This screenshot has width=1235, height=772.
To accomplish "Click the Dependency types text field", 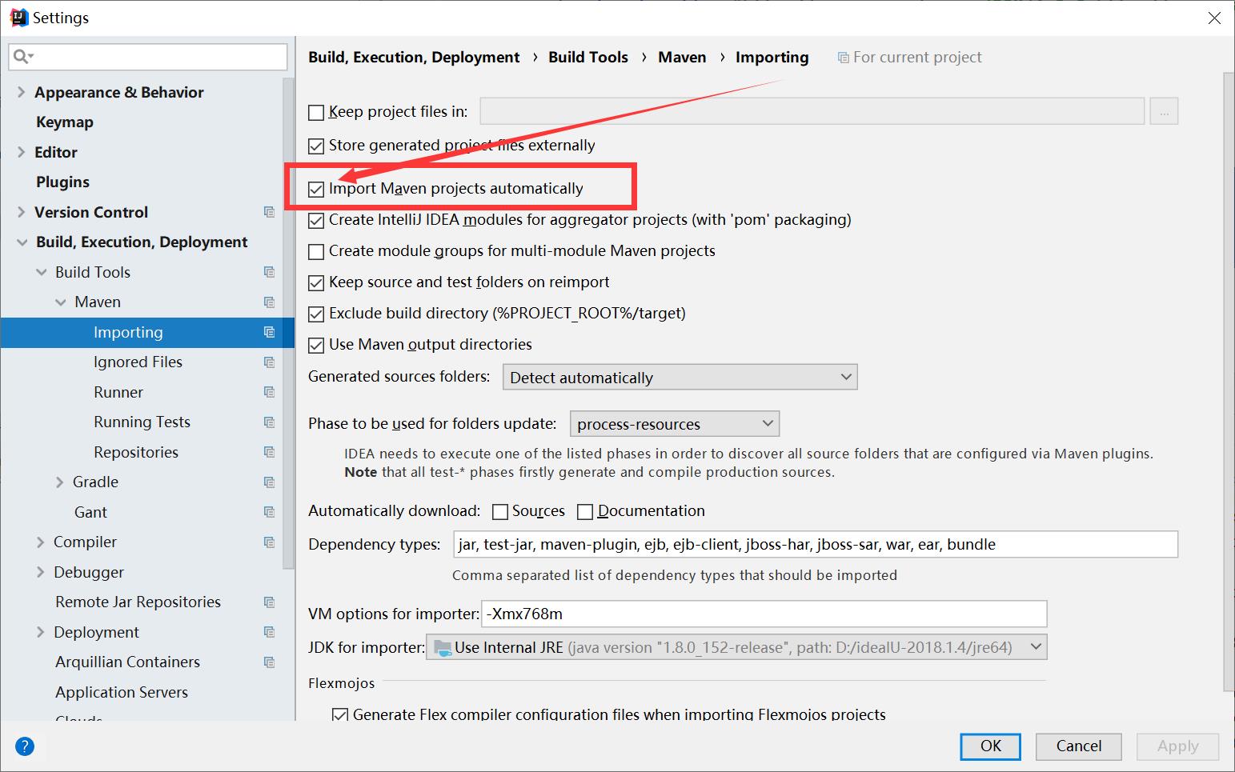I will 816,544.
